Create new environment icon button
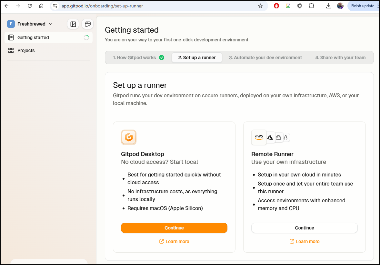 click(x=87, y=24)
